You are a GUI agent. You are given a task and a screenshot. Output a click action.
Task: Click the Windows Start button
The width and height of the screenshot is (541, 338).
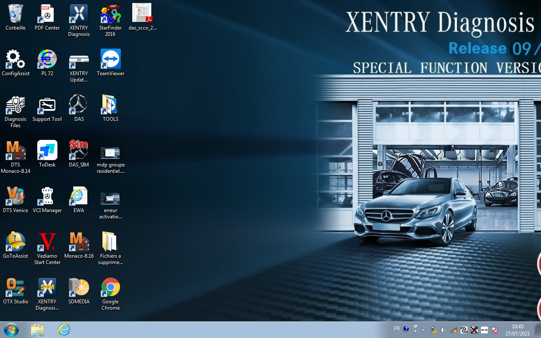(x=11, y=330)
